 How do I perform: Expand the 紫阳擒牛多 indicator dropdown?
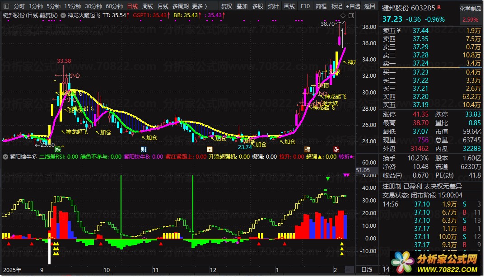(x=5, y=157)
